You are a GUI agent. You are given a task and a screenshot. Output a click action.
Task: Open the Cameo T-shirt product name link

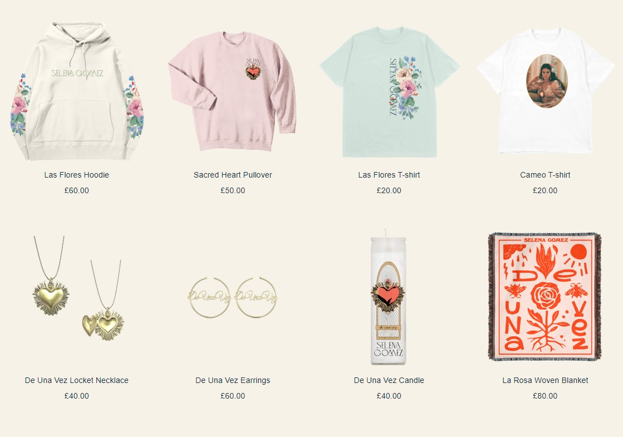(545, 175)
